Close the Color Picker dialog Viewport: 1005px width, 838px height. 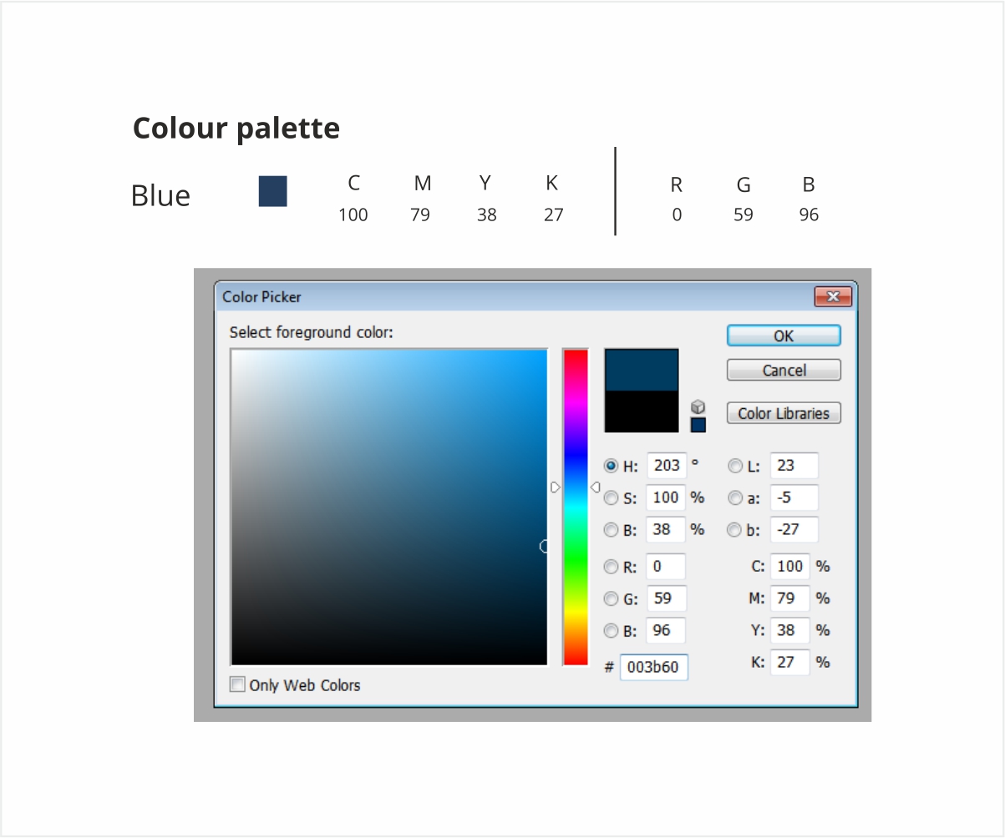[833, 297]
